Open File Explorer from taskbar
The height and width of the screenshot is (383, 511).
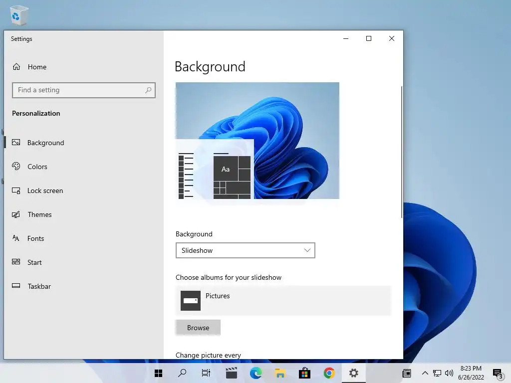280,373
